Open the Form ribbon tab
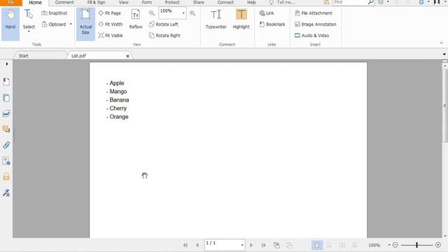Image resolution: width=448 pixels, height=252 pixels. [x=147, y=2]
